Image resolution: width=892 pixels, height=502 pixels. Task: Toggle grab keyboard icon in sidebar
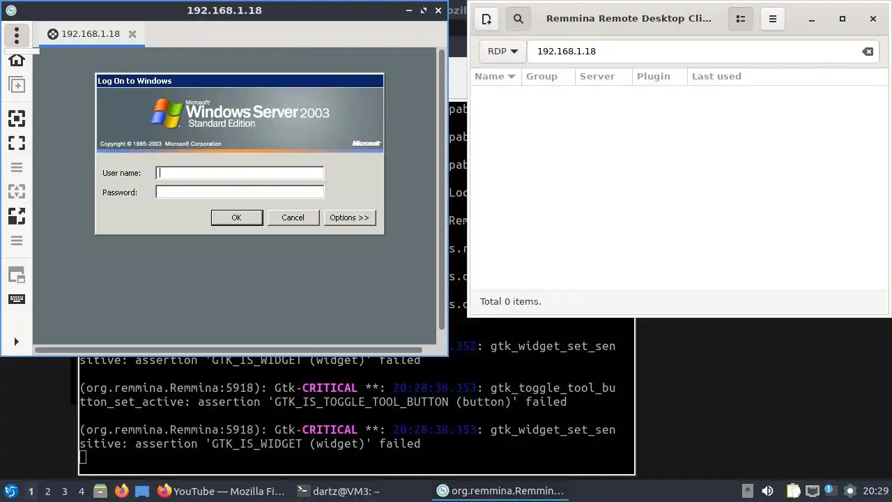click(x=17, y=299)
